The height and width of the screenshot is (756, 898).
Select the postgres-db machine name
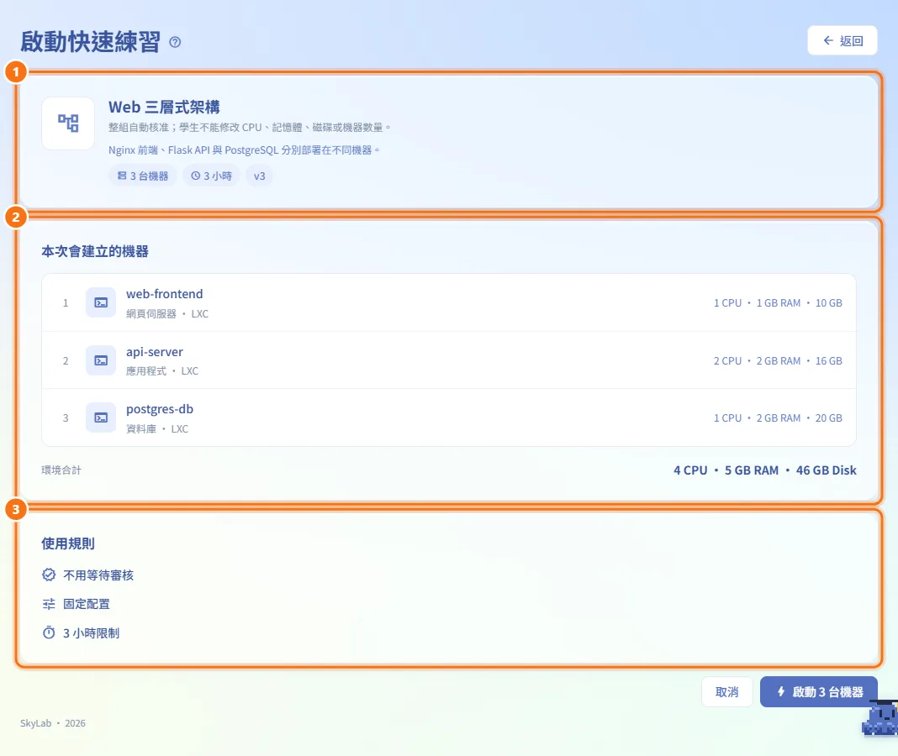tap(160, 409)
